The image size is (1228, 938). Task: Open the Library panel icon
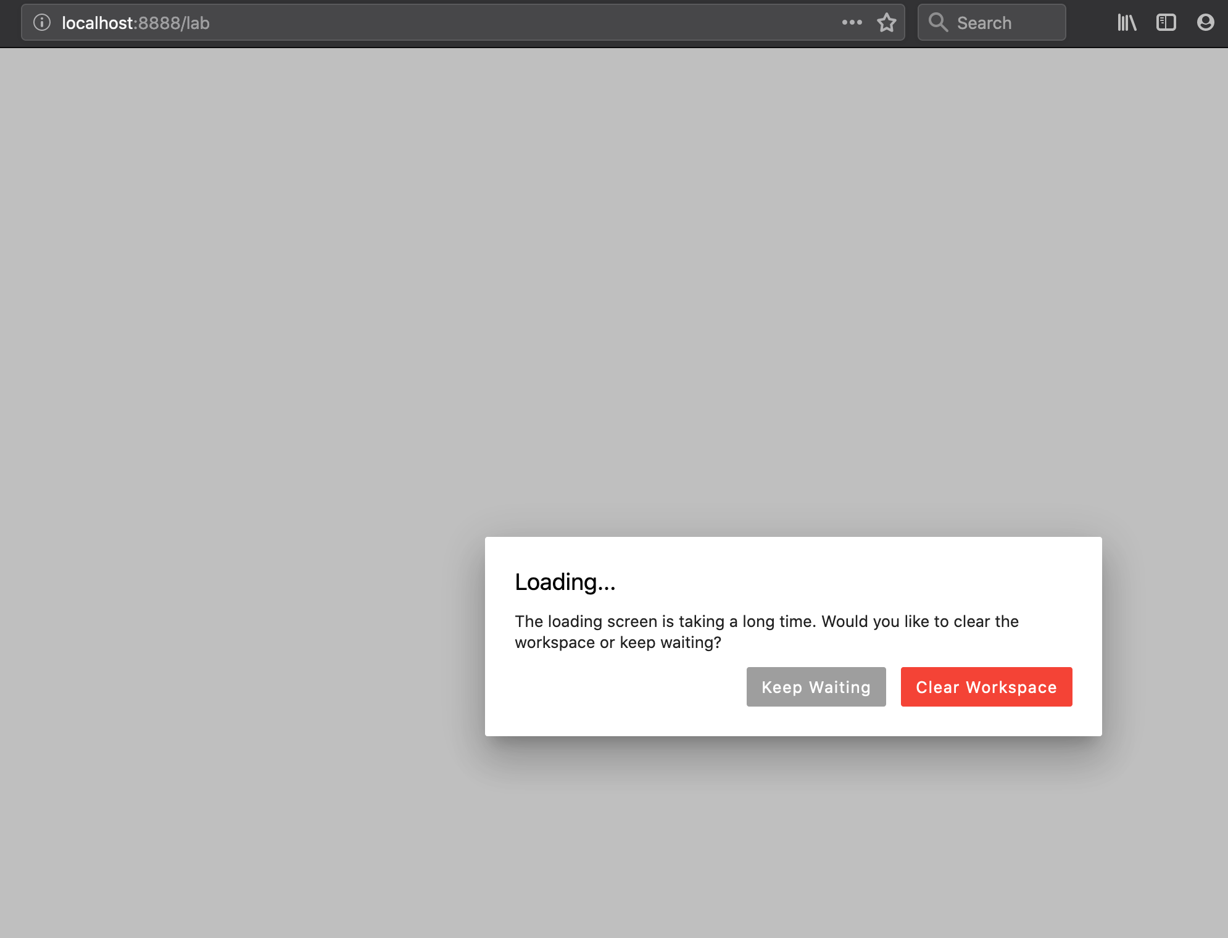click(1127, 22)
